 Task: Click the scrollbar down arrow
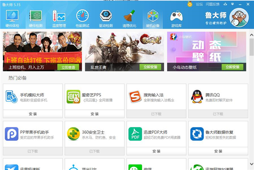click(x=251, y=164)
